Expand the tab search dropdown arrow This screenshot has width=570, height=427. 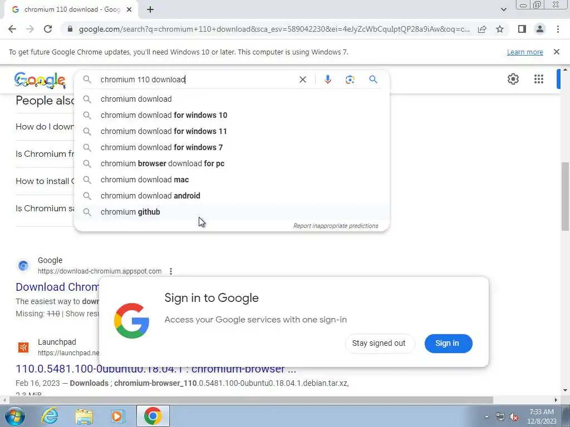[503, 9]
